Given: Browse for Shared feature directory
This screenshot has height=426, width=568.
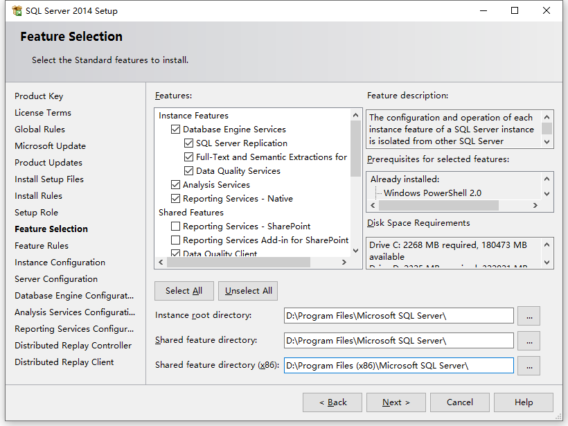Looking at the screenshot, I should point(529,341).
